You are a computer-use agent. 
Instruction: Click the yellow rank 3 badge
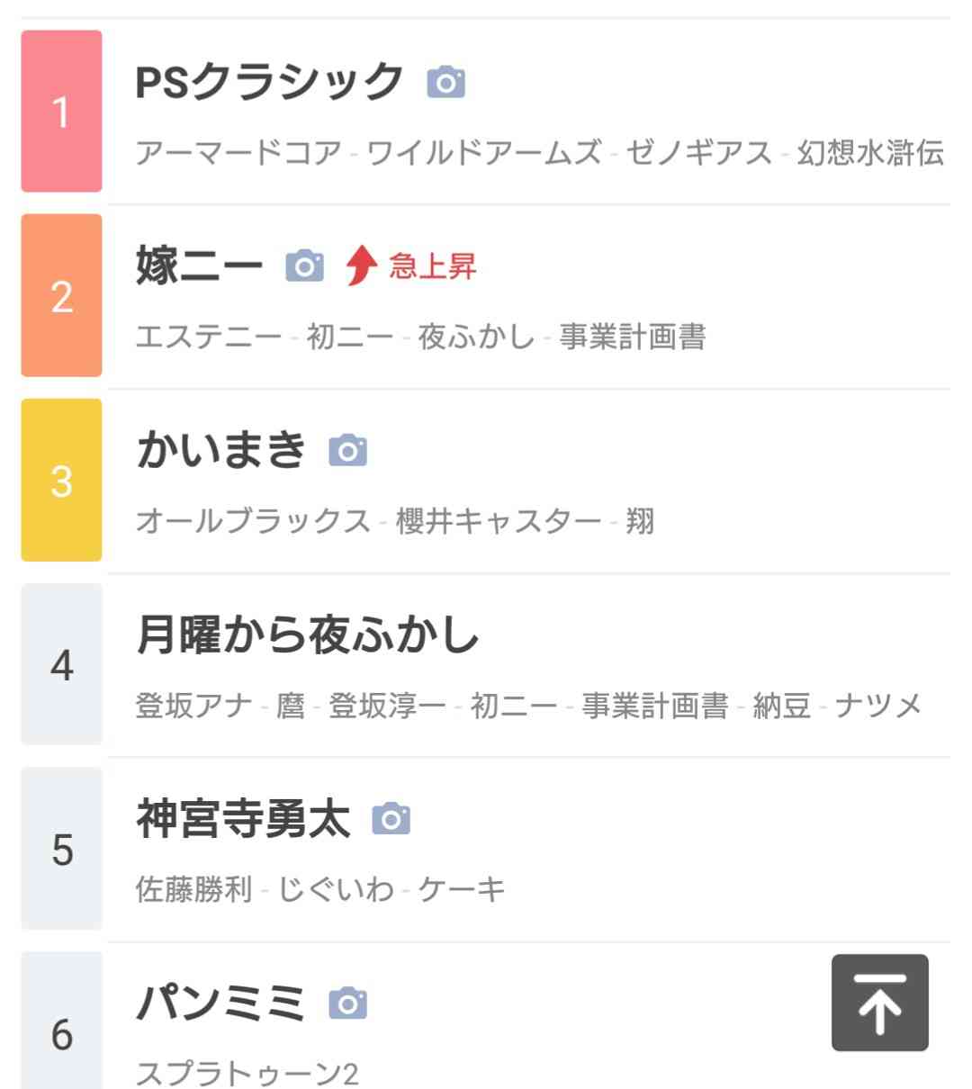(x=61, y=480)
